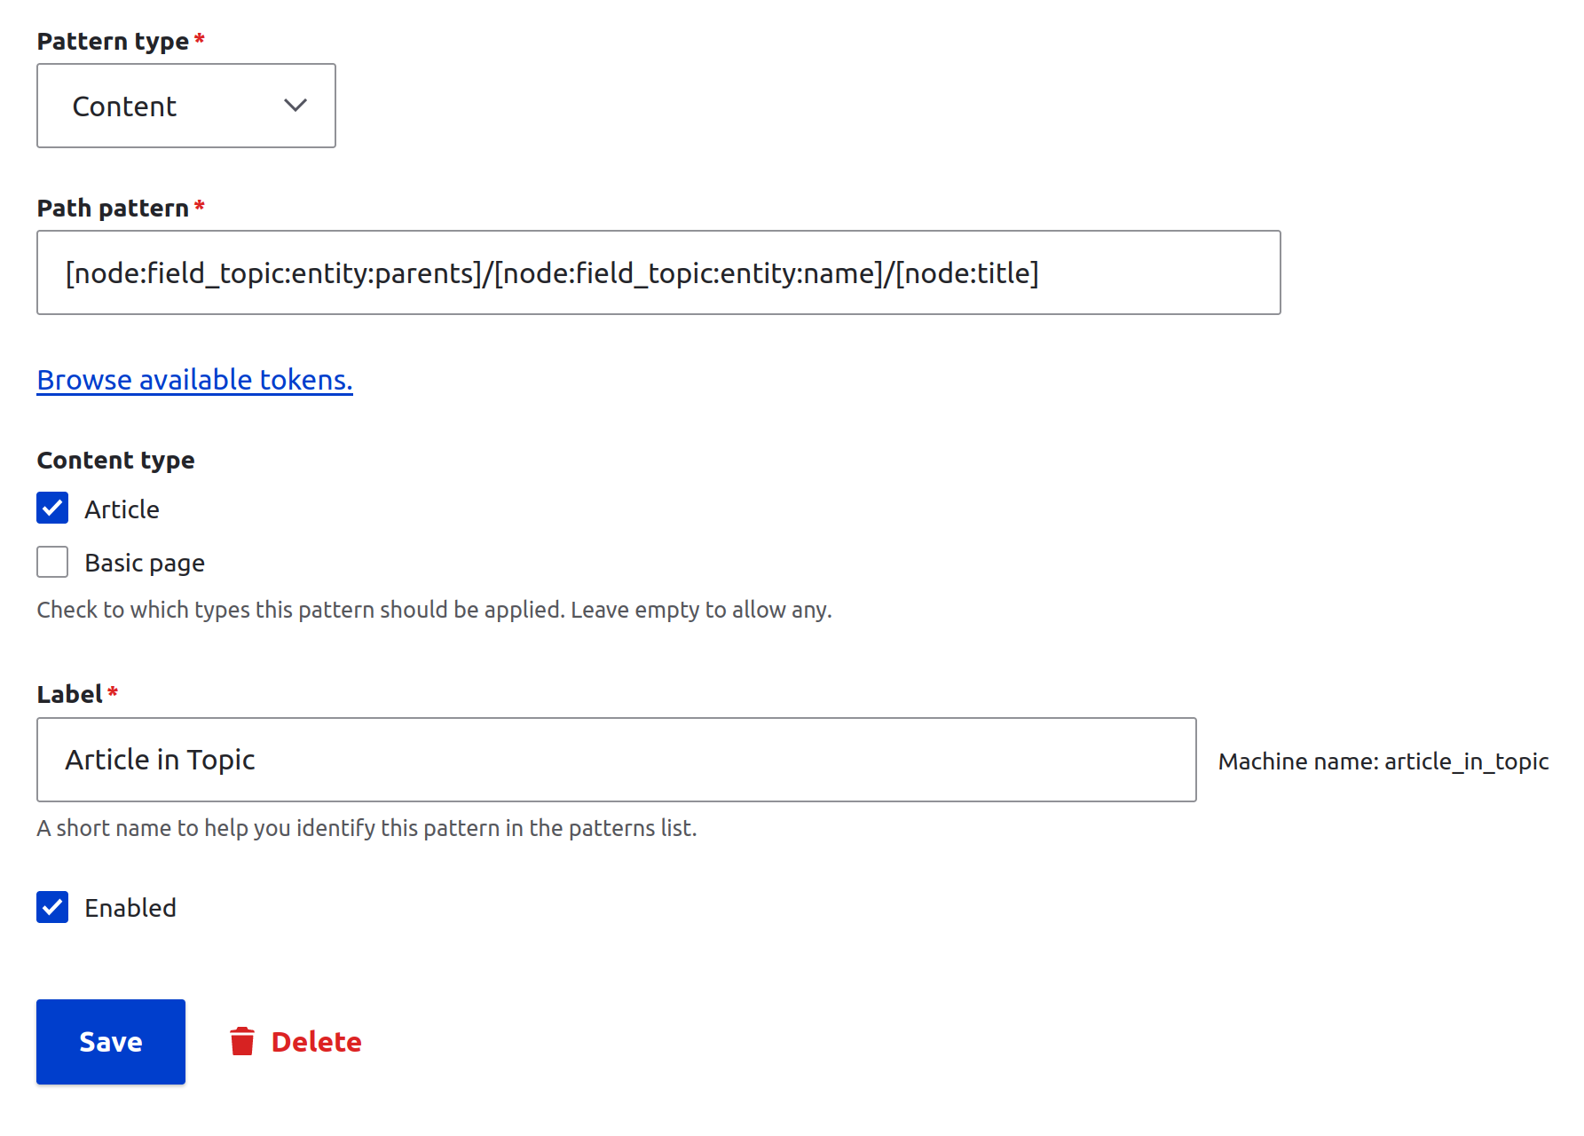
Task: Click the "Content type" heading
Action: coord(115,460)
